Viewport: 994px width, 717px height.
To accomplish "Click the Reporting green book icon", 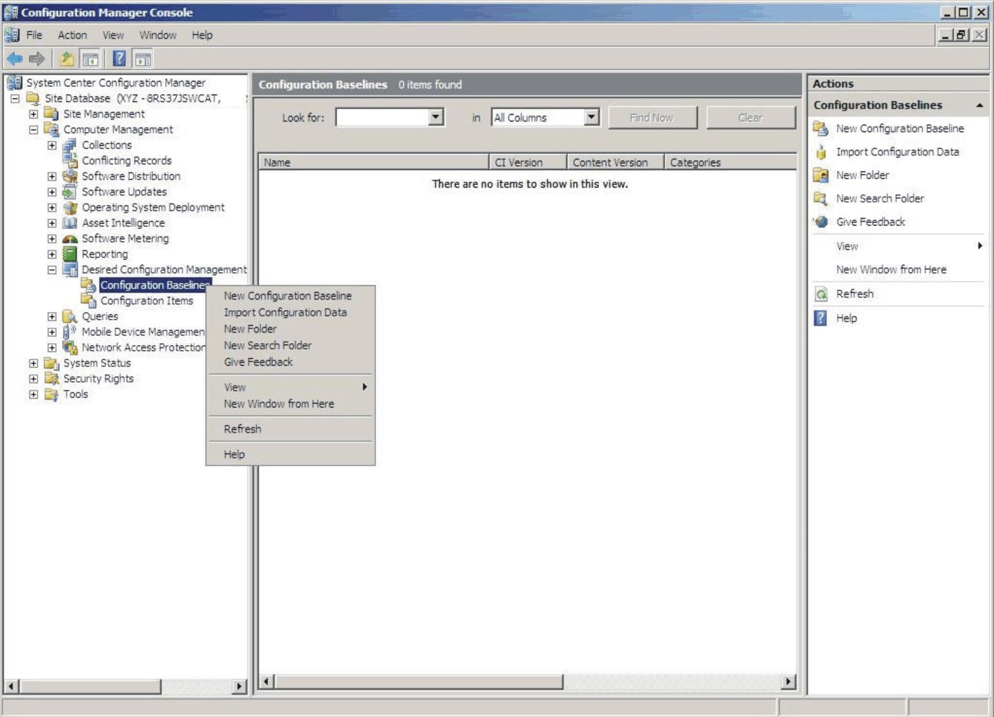I will click(x=70, y=254).
